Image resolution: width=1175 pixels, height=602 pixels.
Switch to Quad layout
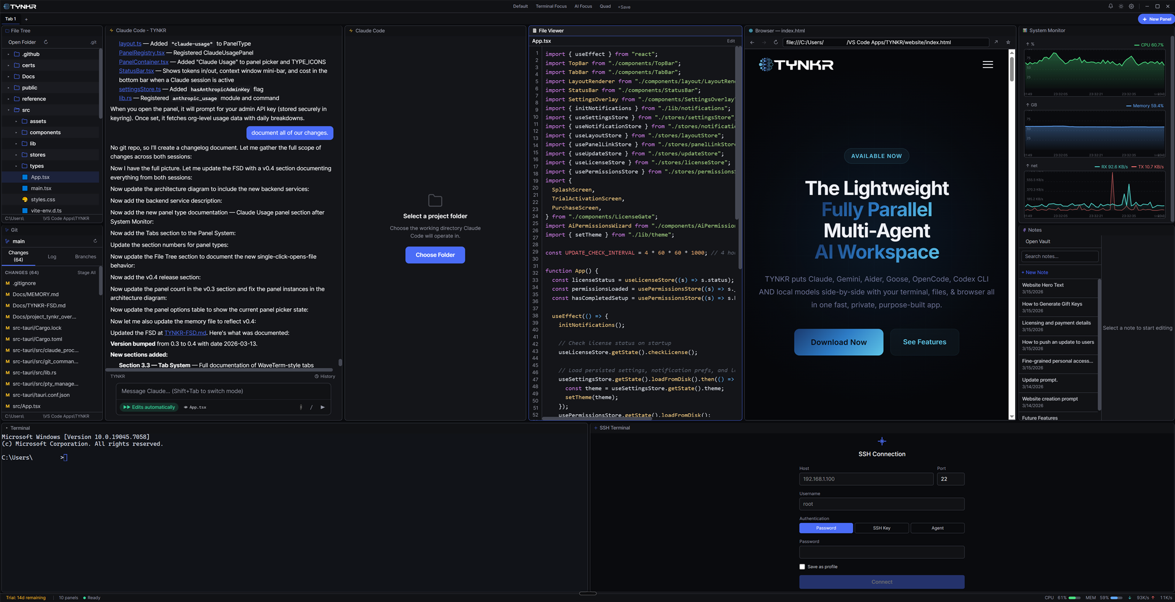pyautogui.click(x=605, y=6)
